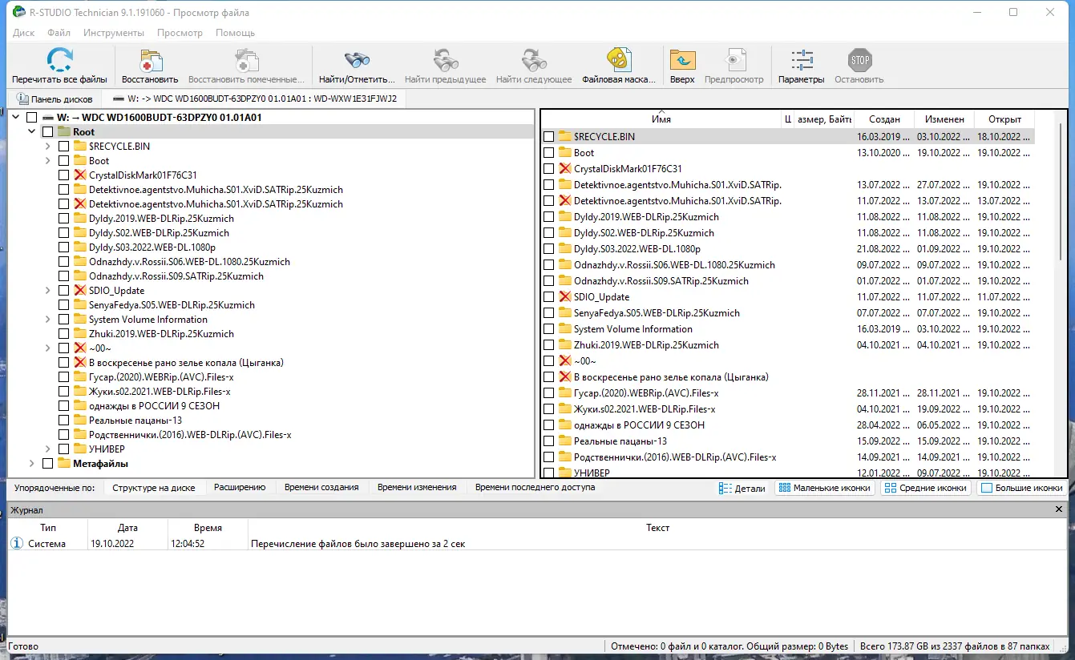Go up with the Вверх folder icon
1075x660 pixels.
(x=682, y=60)
